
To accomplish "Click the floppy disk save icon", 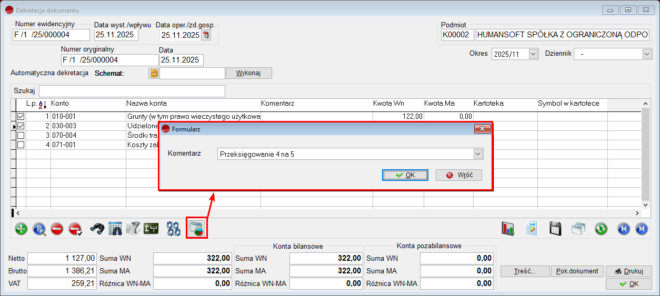I will click(x=554, y=229).
